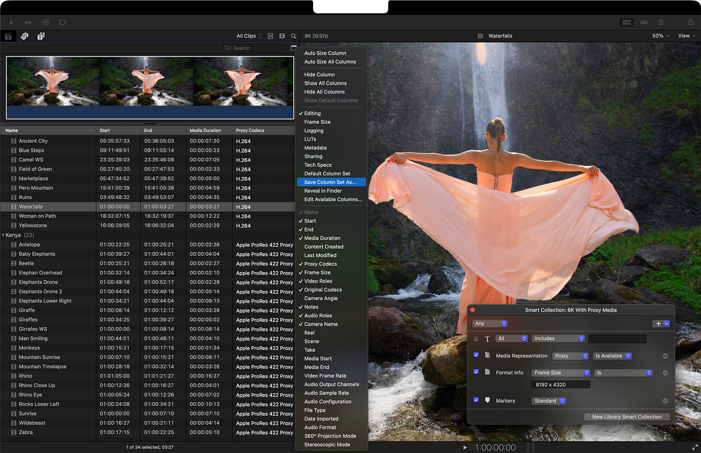Enable the Text filter rule checkbox
Image resolution: width=701 pixels, height=453 pixels.
476,339
